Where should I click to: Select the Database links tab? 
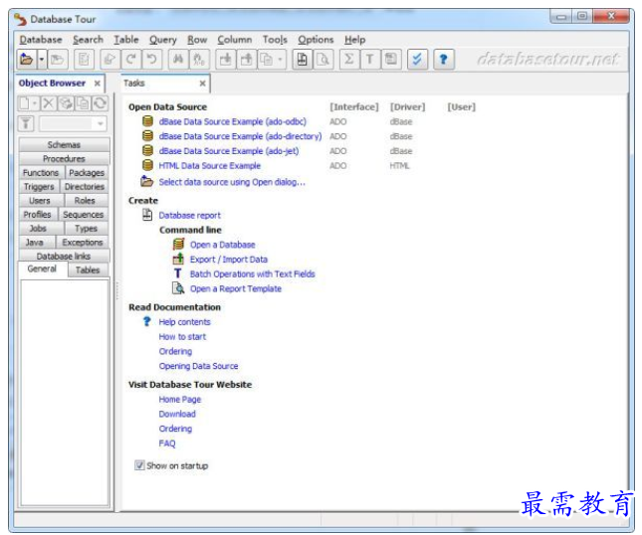pos(64,256)
